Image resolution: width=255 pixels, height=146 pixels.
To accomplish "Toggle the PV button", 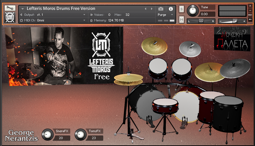I will 250,19.
